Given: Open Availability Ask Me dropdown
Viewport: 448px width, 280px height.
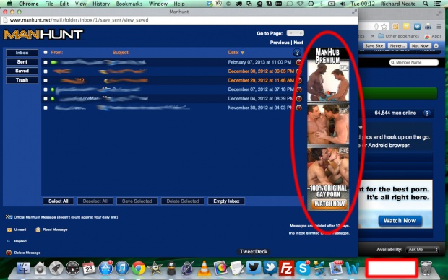Looking at the screenshot, I should [x=422, y=250].
